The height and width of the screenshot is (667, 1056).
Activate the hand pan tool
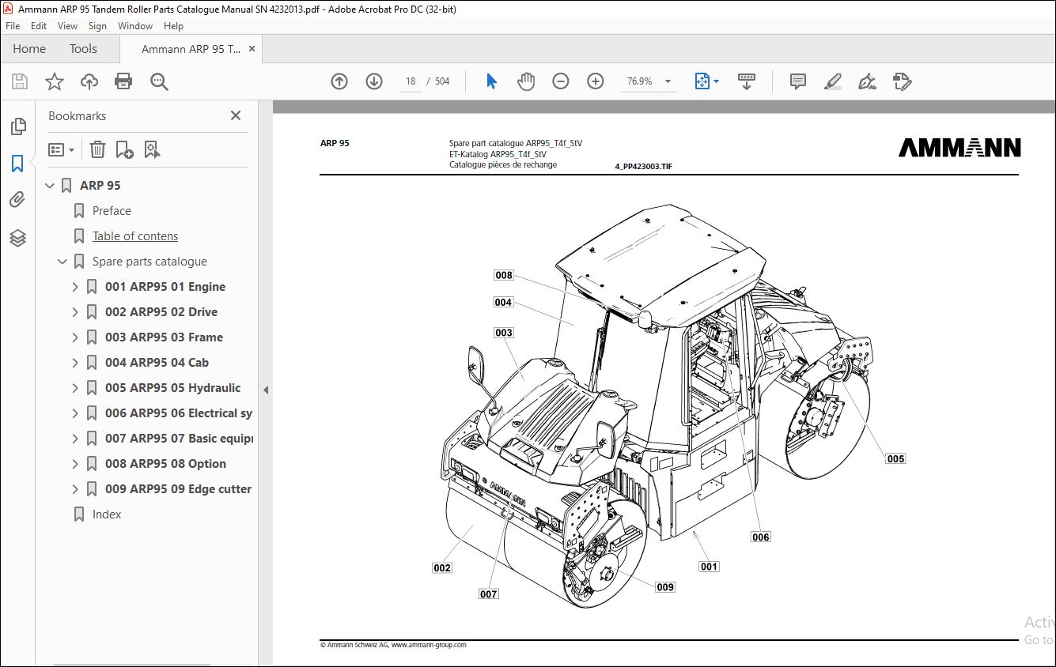[526, 81]
